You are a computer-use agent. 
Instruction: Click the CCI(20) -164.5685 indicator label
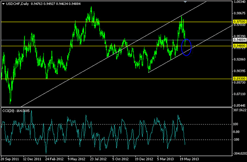click(x=16, y=111)
